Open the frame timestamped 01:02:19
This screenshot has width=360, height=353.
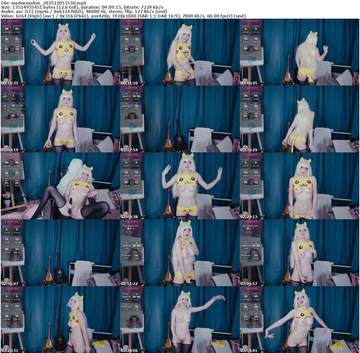[60, 119]
